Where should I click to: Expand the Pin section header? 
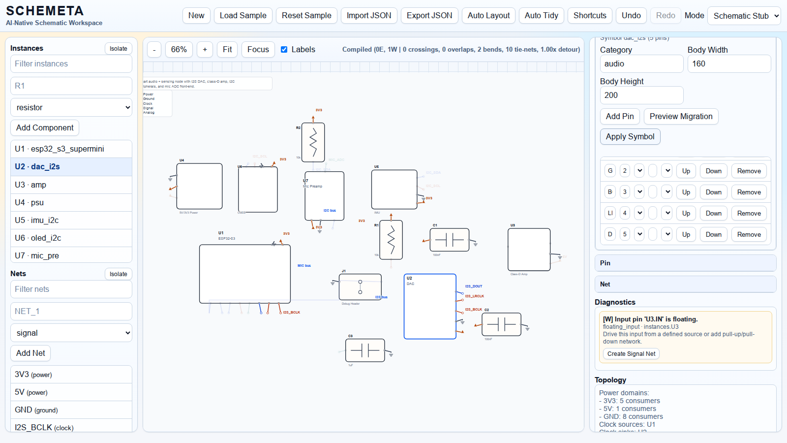685,263
